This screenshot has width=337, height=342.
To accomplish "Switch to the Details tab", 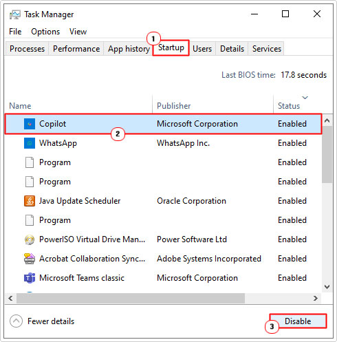I will 232,49.
